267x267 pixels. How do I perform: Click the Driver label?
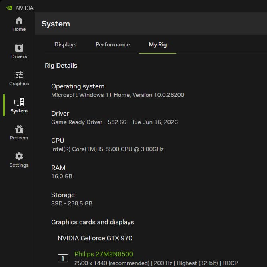[60, 114]
